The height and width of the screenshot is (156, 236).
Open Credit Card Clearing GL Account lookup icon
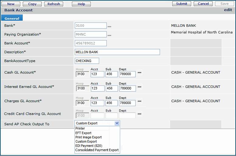pos(140,114)
